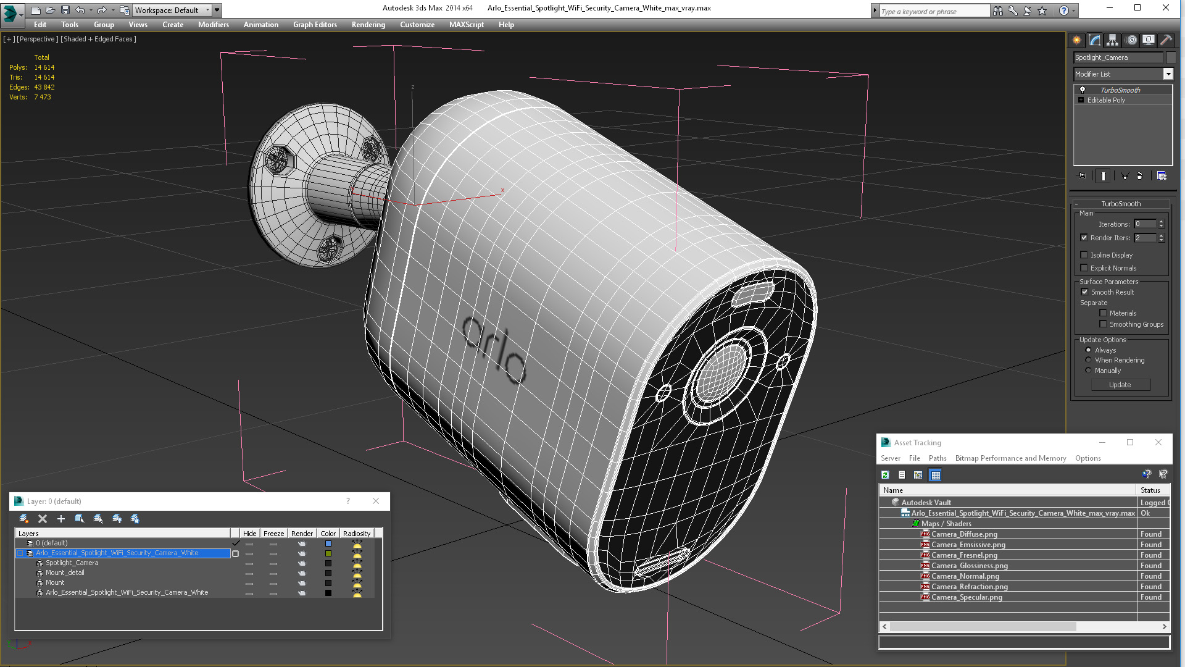Click the Iterations value field
Image resolution: width=1185 pixels, height=667 pixels.
(x=1145, y=224)
